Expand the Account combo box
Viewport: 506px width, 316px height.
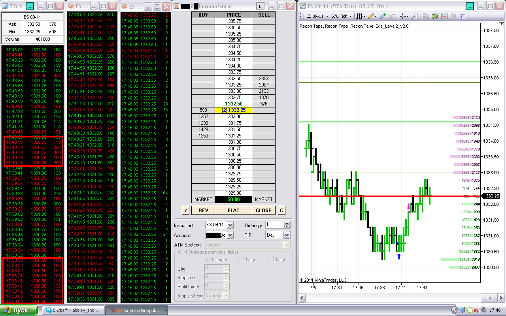230,235
